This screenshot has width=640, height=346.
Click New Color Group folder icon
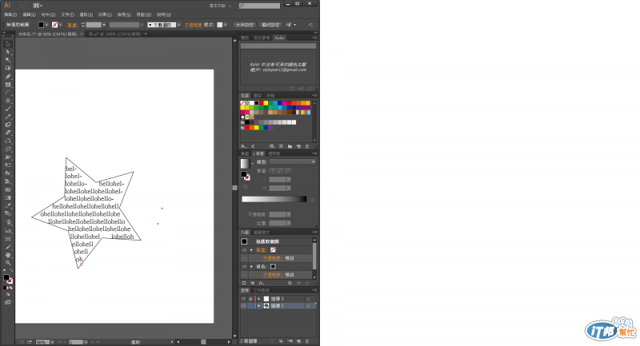[290, 146]
